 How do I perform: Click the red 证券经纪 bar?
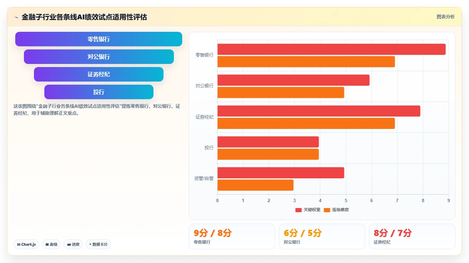[319, 111]
